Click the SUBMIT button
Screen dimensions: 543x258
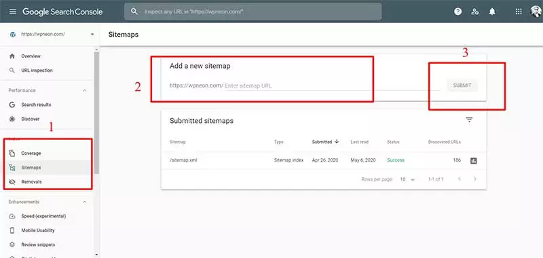pyautogui.click(x=462, y=86)
